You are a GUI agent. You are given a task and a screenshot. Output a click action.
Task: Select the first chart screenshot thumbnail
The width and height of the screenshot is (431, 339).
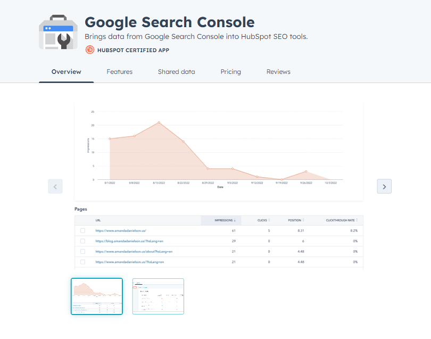(97, 296)
